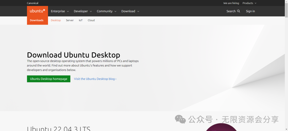Open the Enterprise dropdown menu

(x=60, y=11)
